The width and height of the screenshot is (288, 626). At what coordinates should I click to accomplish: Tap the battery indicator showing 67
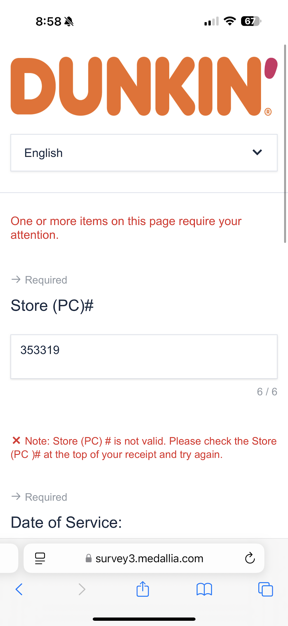251,21
